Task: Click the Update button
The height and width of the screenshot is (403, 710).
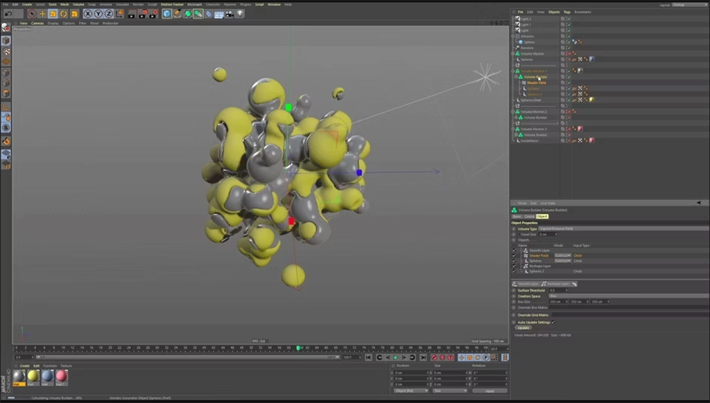Action: [523, 328]
